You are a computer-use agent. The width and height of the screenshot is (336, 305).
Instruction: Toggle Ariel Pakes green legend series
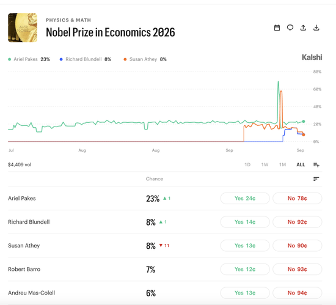point(29,59)
